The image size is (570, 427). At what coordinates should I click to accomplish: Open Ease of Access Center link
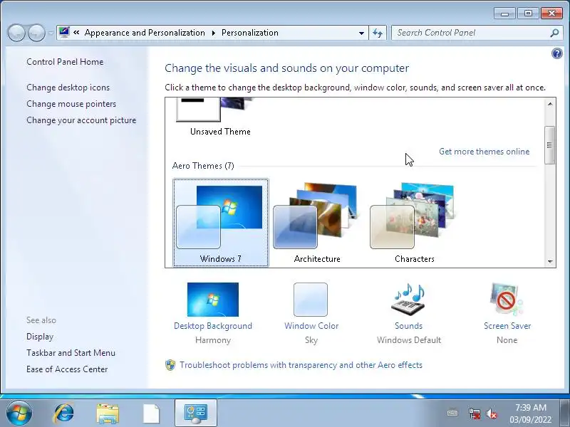67,369
